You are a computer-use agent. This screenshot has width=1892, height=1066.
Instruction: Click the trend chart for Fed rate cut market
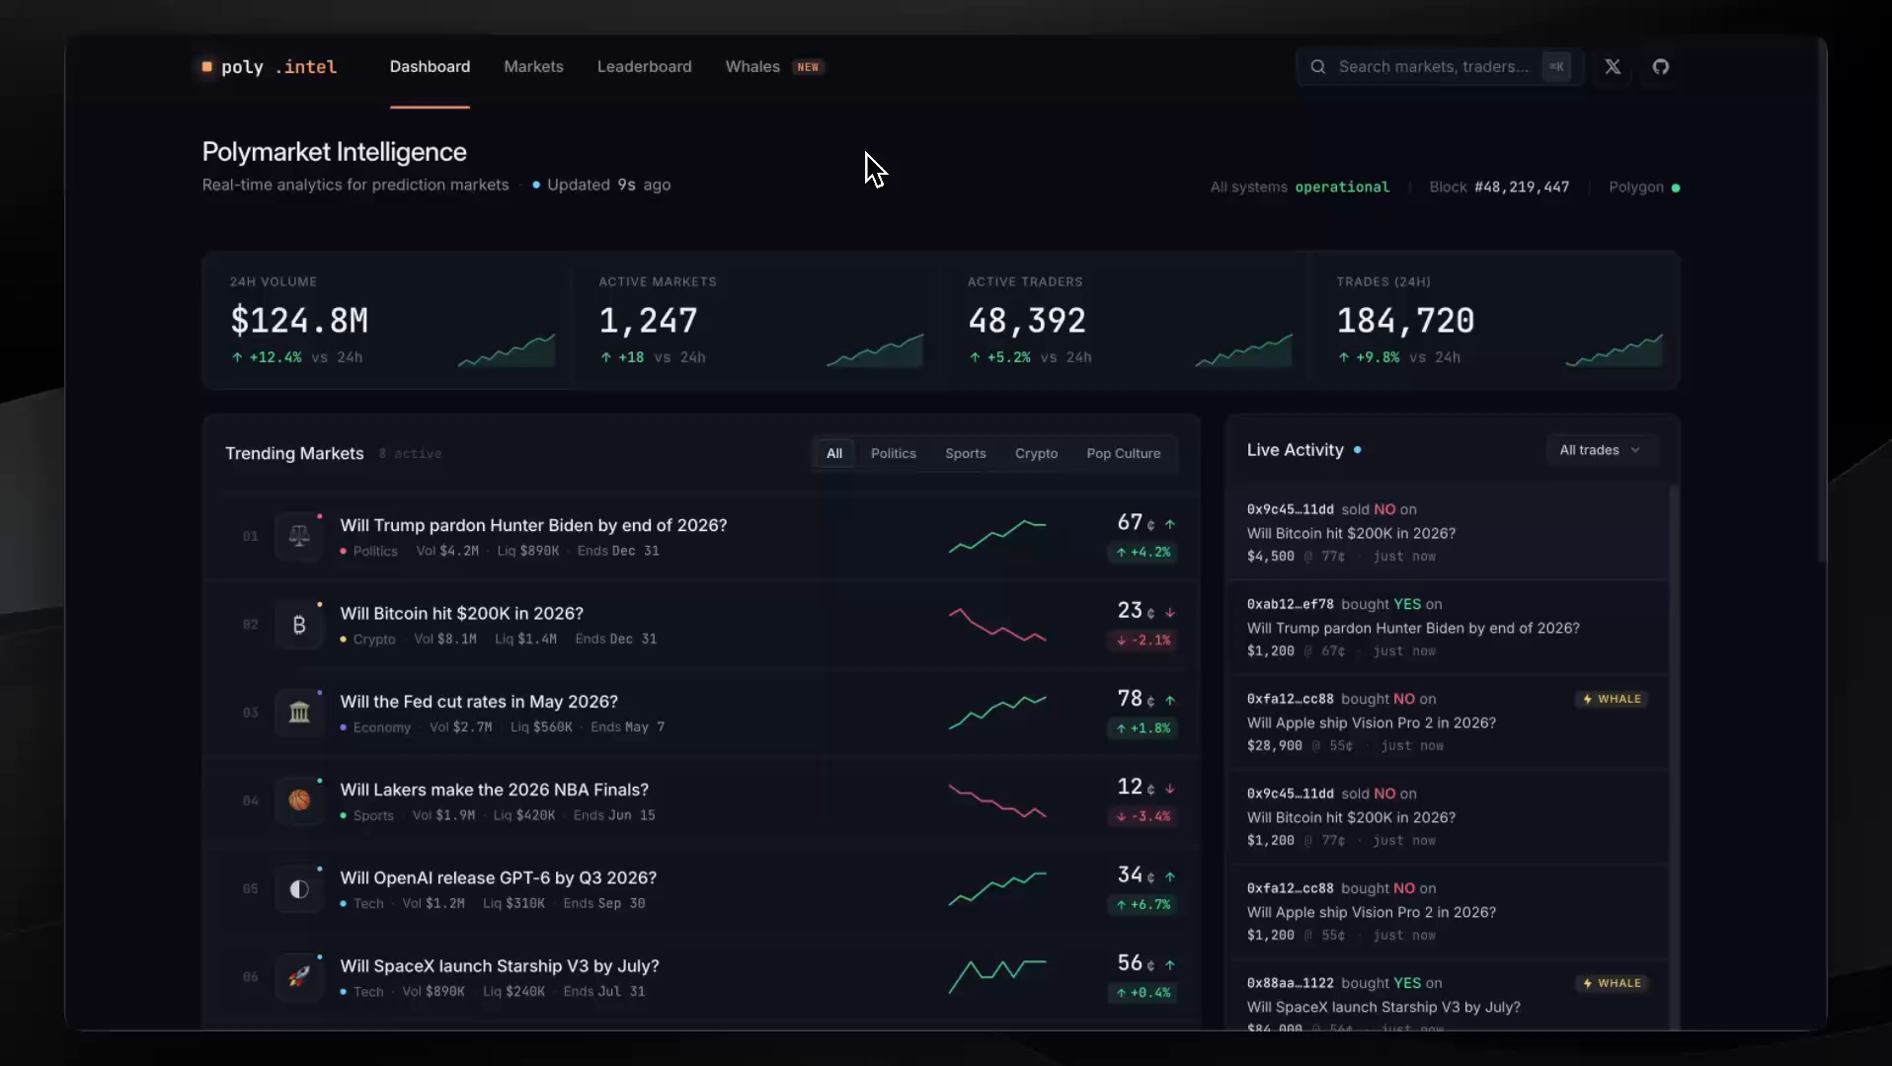tap(997, 712)
